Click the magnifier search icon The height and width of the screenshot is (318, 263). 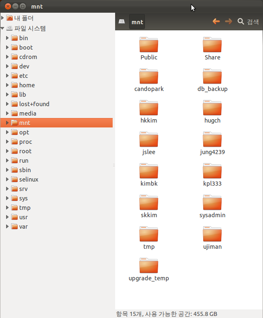pos(241,21)
